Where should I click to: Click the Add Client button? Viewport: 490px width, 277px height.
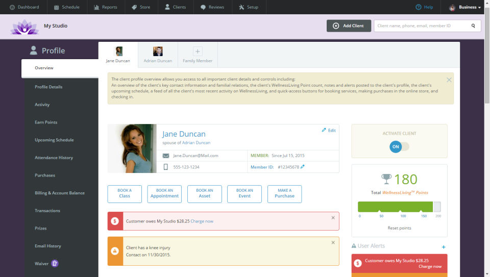[349, 26]
